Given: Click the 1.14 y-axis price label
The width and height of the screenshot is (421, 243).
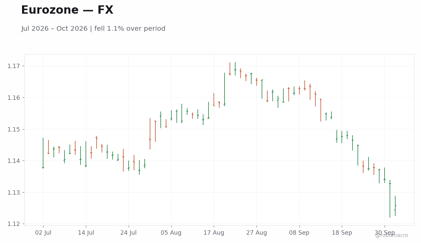Looking at the screenshot, I should 13,161.
